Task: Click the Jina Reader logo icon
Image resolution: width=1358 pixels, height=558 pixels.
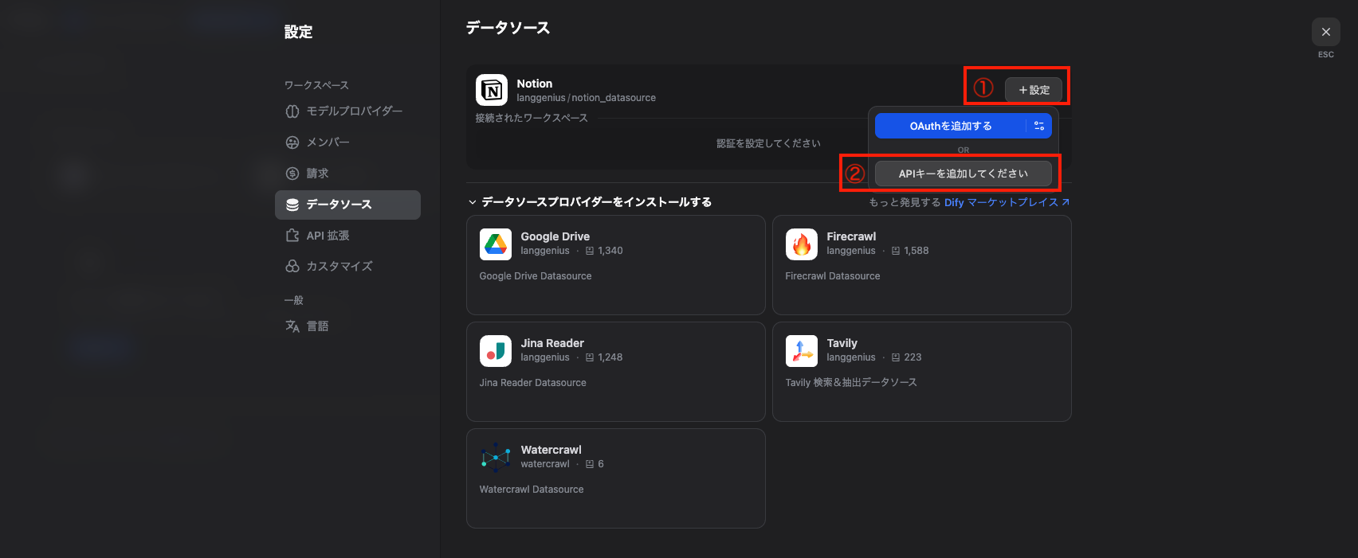Action: pyautogui.click(x=495, y=351)
